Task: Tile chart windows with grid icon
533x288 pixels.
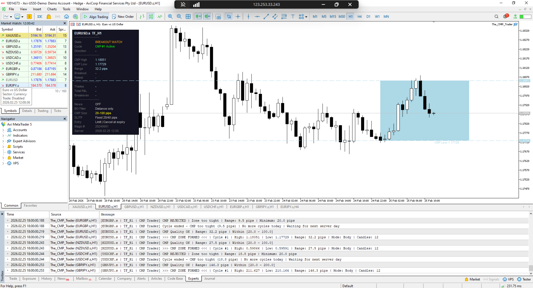Action: point(188,17)
